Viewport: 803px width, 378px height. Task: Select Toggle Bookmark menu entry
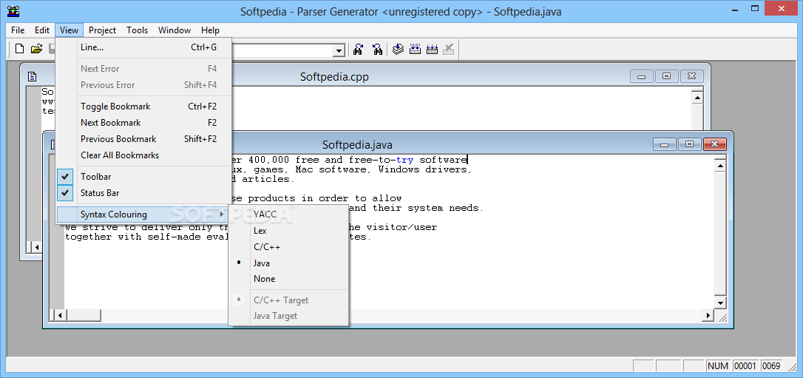pos(144,107)
